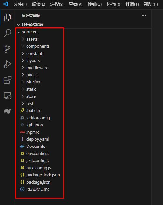Click the VS Code logo icon
Image resolution: width=163 pixels, height=205 pixels.
(x=6, y=4)
